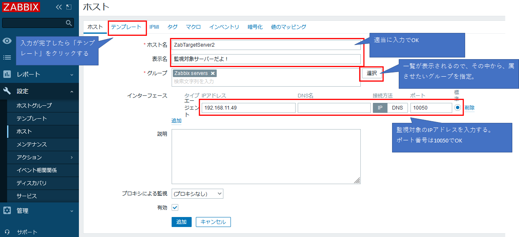Open イベント相関関係 in the sidebar
The height and width of the screenshot is (237, 519).
(x=37, y=170)
